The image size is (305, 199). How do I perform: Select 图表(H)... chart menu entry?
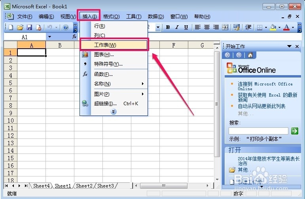point(114,55)
